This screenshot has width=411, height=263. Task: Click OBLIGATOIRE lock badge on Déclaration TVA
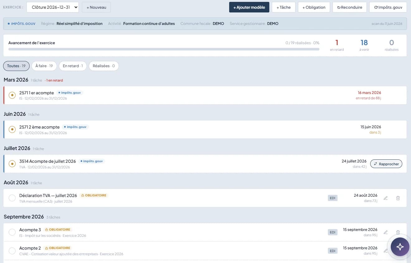(x=94, y=195)
